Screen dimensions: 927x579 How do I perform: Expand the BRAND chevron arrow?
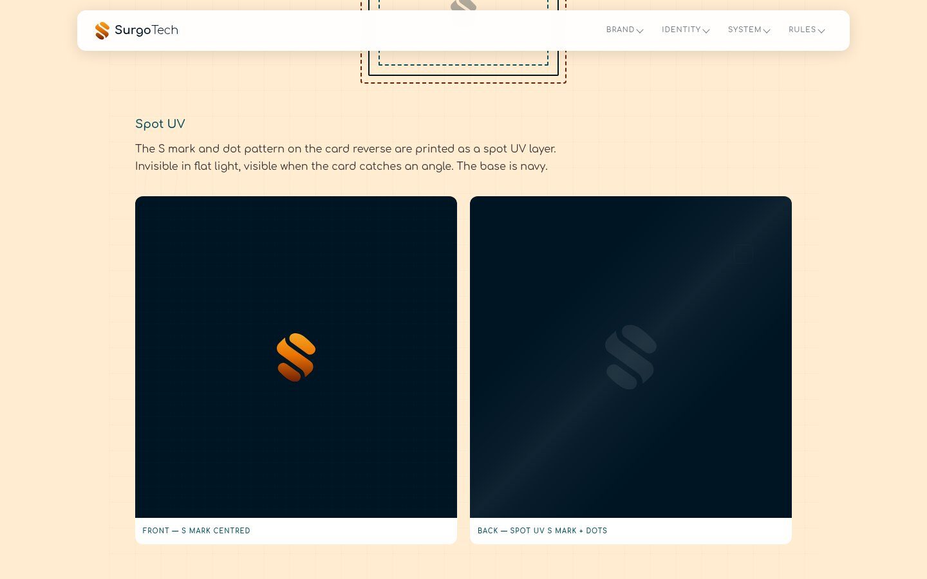point(640,31)
